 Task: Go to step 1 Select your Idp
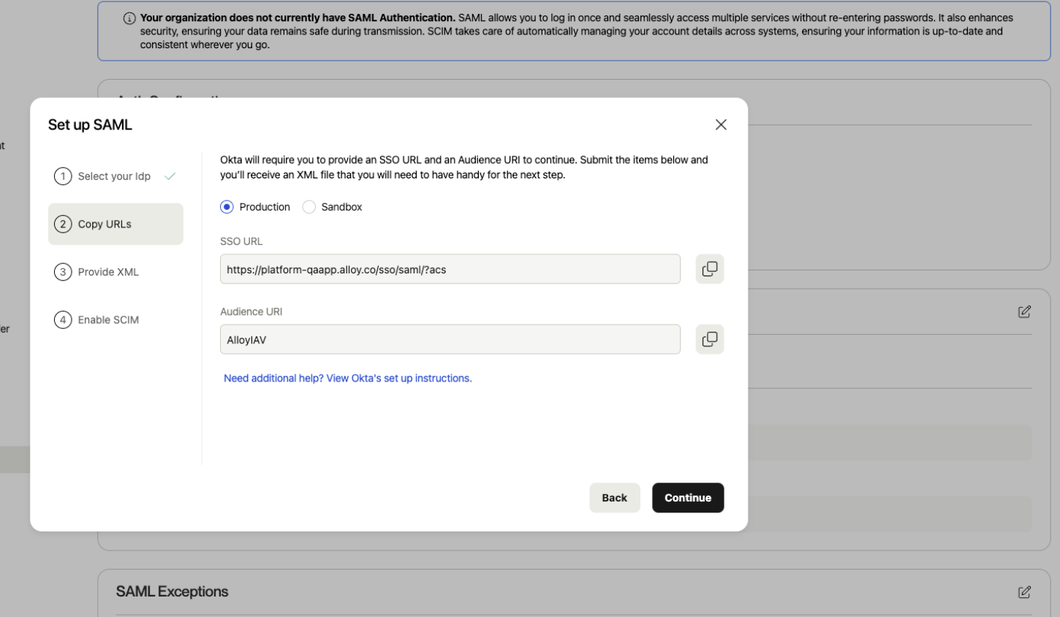click(x=116, y=176)
